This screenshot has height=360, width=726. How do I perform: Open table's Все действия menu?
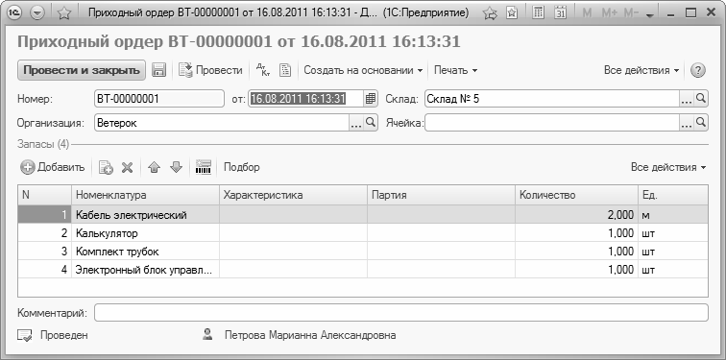668,167
